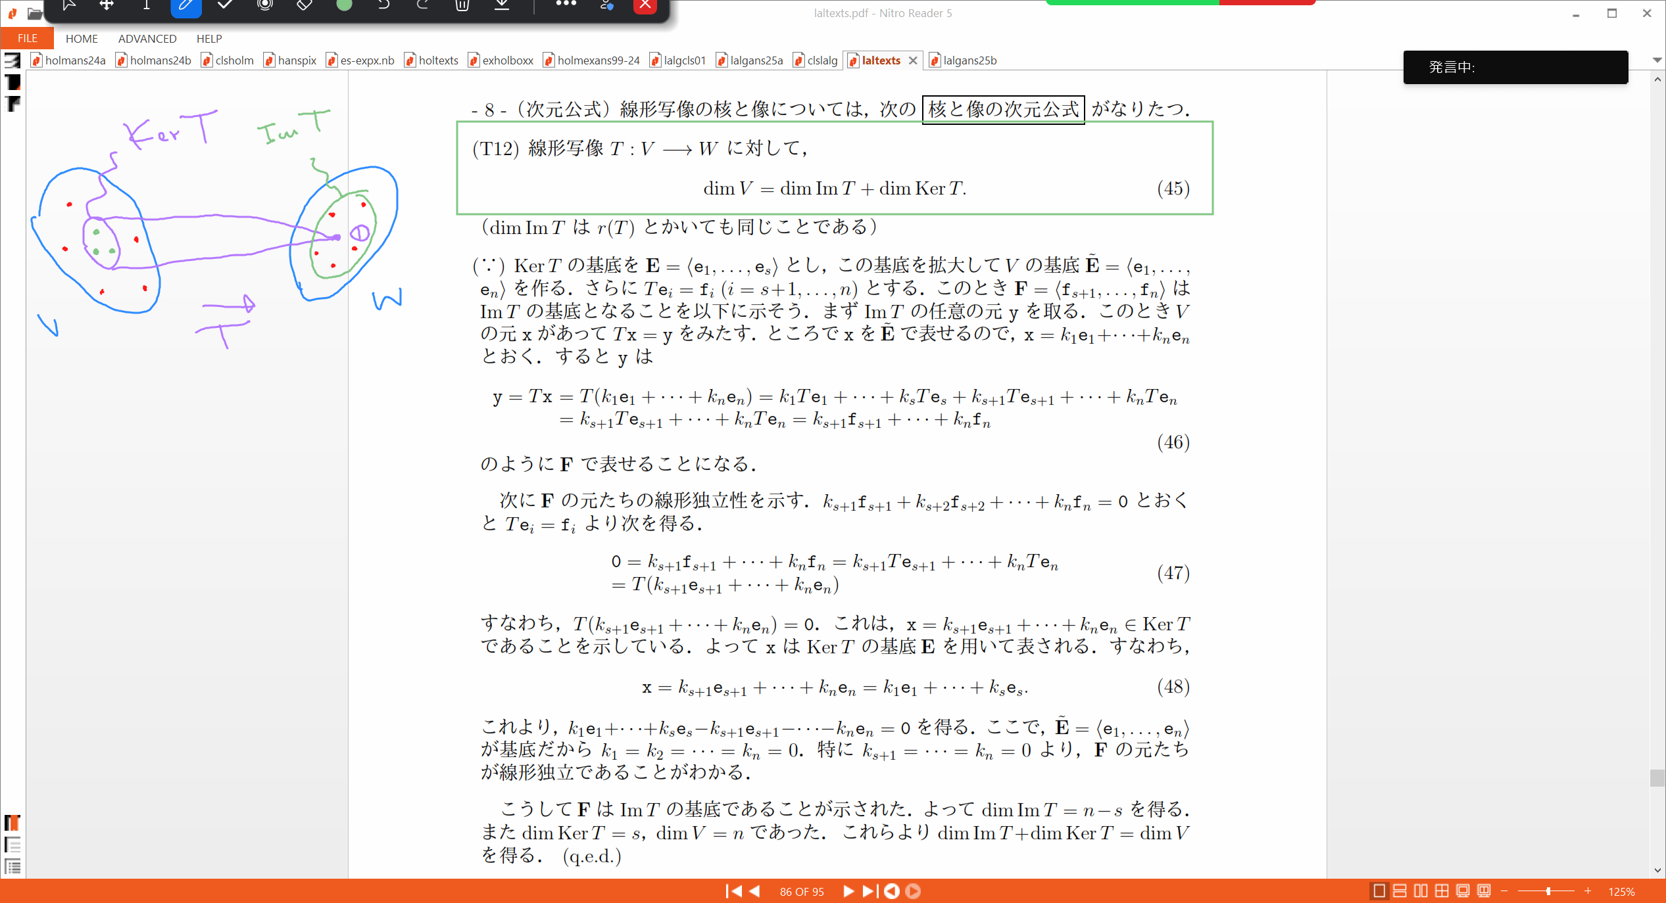Select the move (four-arrow) annotation tool
This screenshot has width=1666, height=903.
[107, 5]
